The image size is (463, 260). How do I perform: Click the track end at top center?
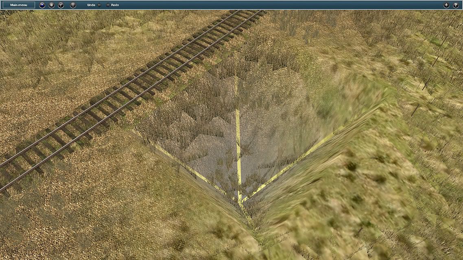click(248, 15)
